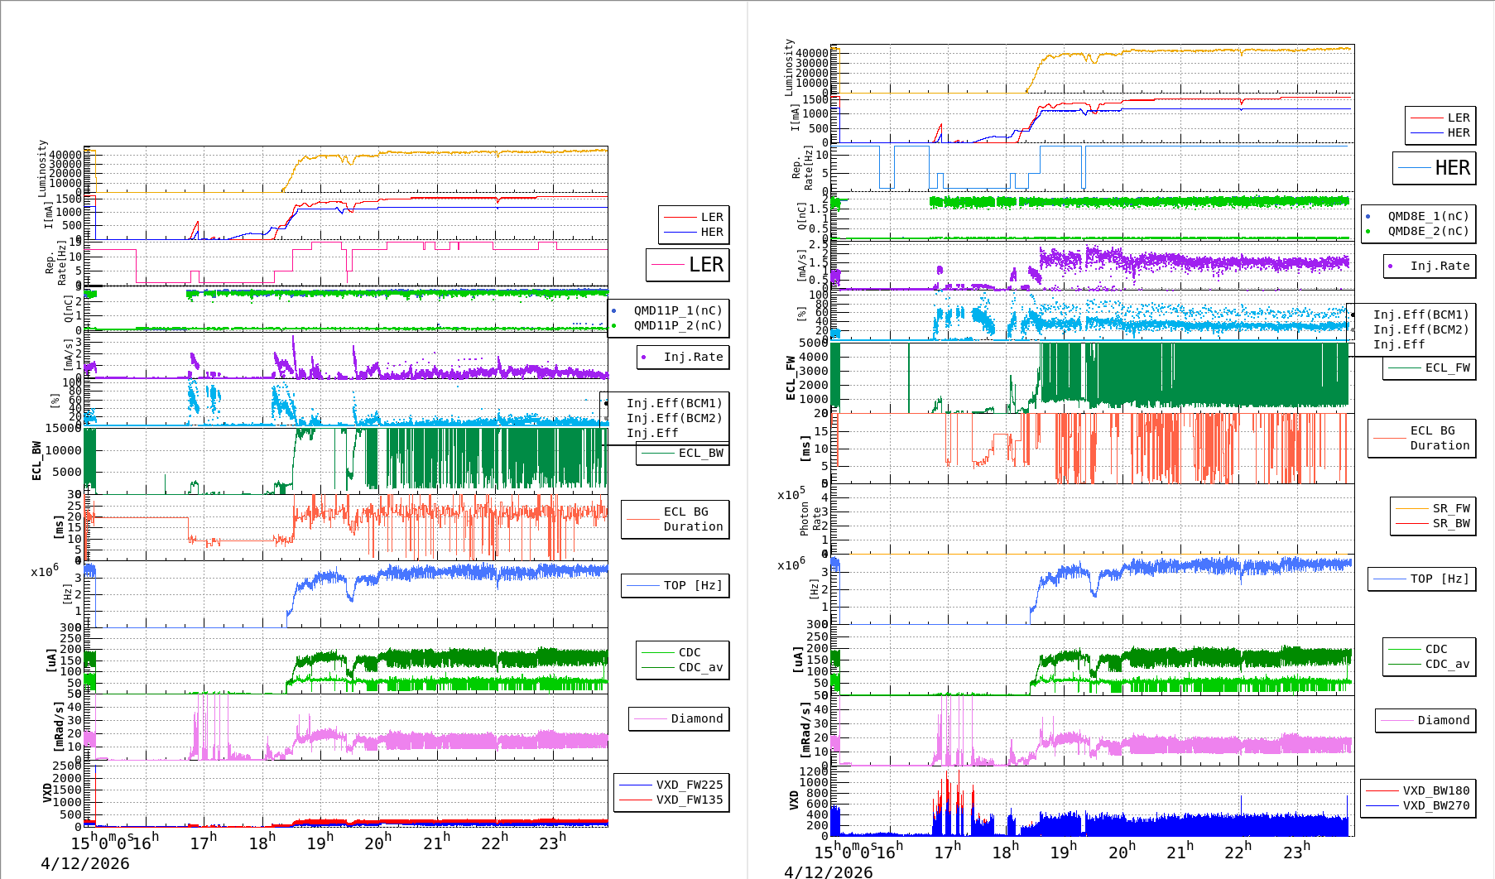
Task: Click the QMD8E_1(nC) blue legend marker
Action: click(1368, 217)
